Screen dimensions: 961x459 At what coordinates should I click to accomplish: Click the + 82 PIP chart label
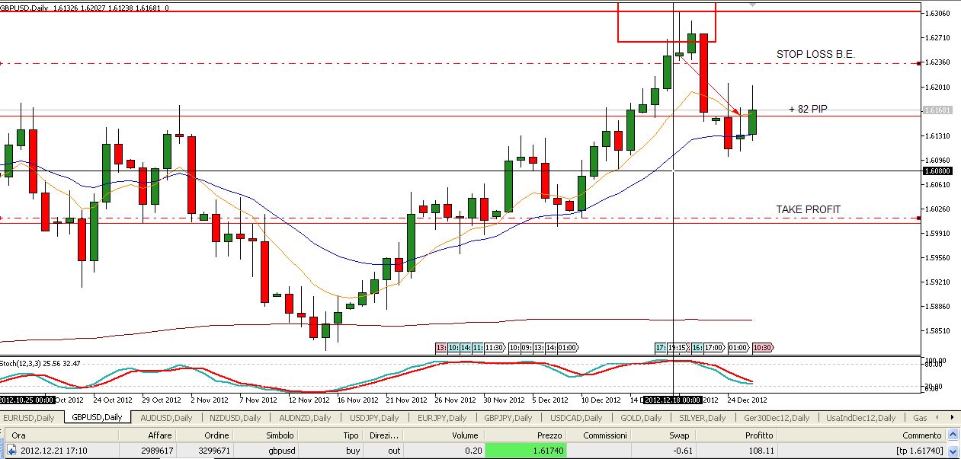coord(808,109)
